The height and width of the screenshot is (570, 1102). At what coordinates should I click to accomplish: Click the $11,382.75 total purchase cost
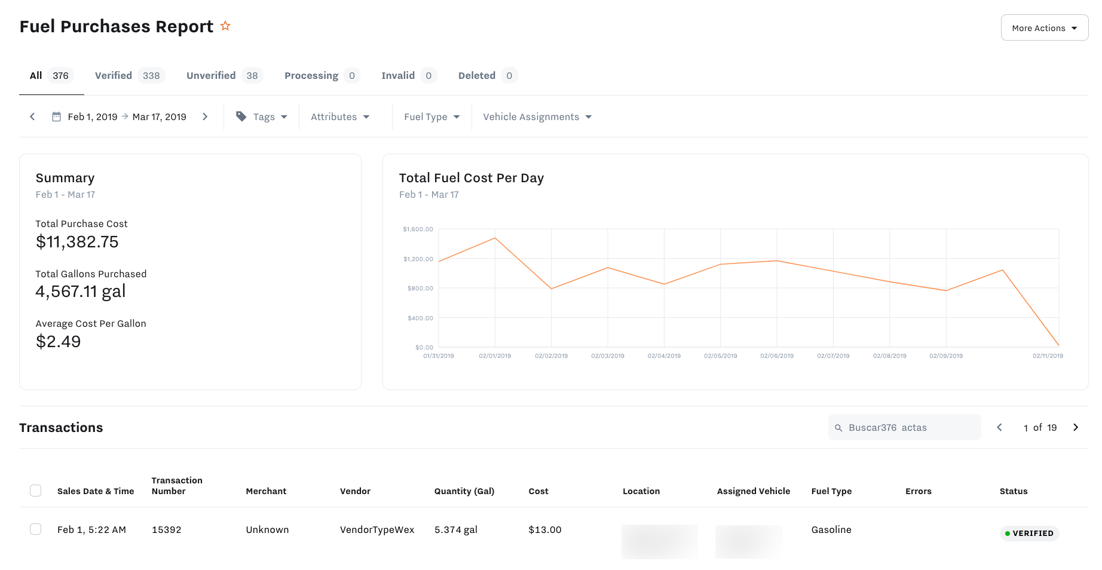(x=77, y=242)
